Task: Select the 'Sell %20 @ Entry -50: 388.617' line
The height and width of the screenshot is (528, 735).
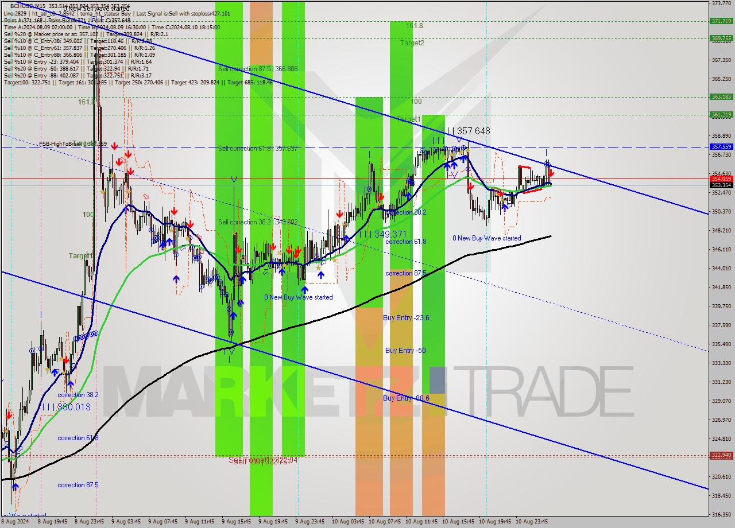Action: (42, 68)
